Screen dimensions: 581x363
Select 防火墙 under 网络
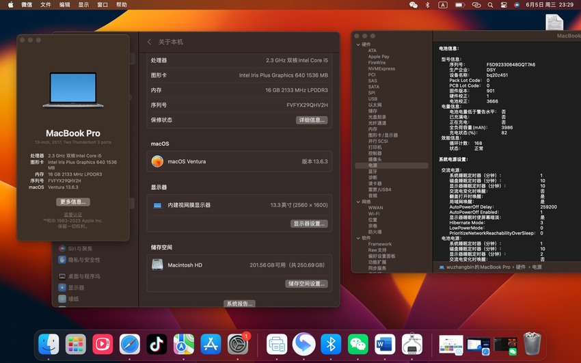(375, 232)
